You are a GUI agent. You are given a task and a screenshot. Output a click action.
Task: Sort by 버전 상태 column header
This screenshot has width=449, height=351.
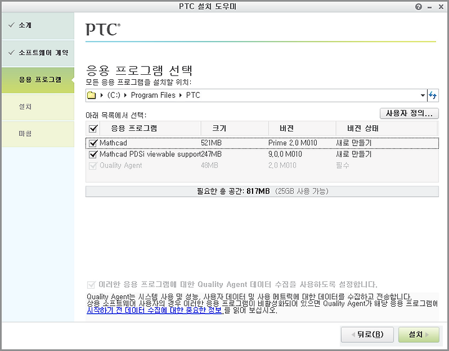[x=386, y=128]
